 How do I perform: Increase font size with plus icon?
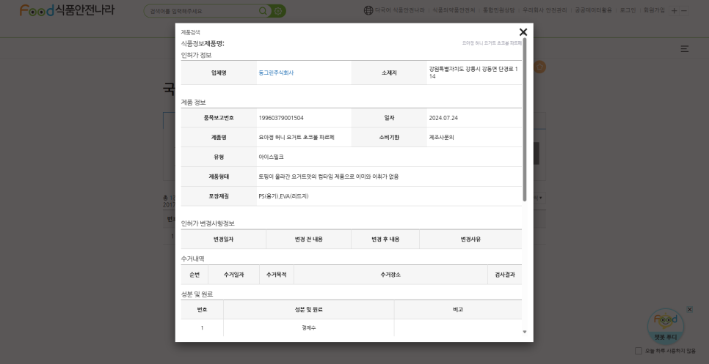click(x=675, y=11)
